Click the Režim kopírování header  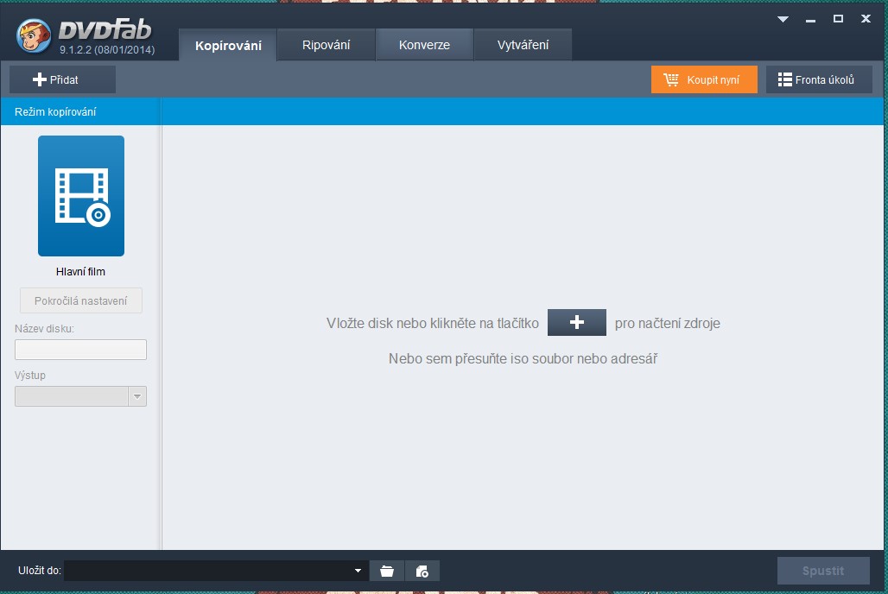[55, 112]
